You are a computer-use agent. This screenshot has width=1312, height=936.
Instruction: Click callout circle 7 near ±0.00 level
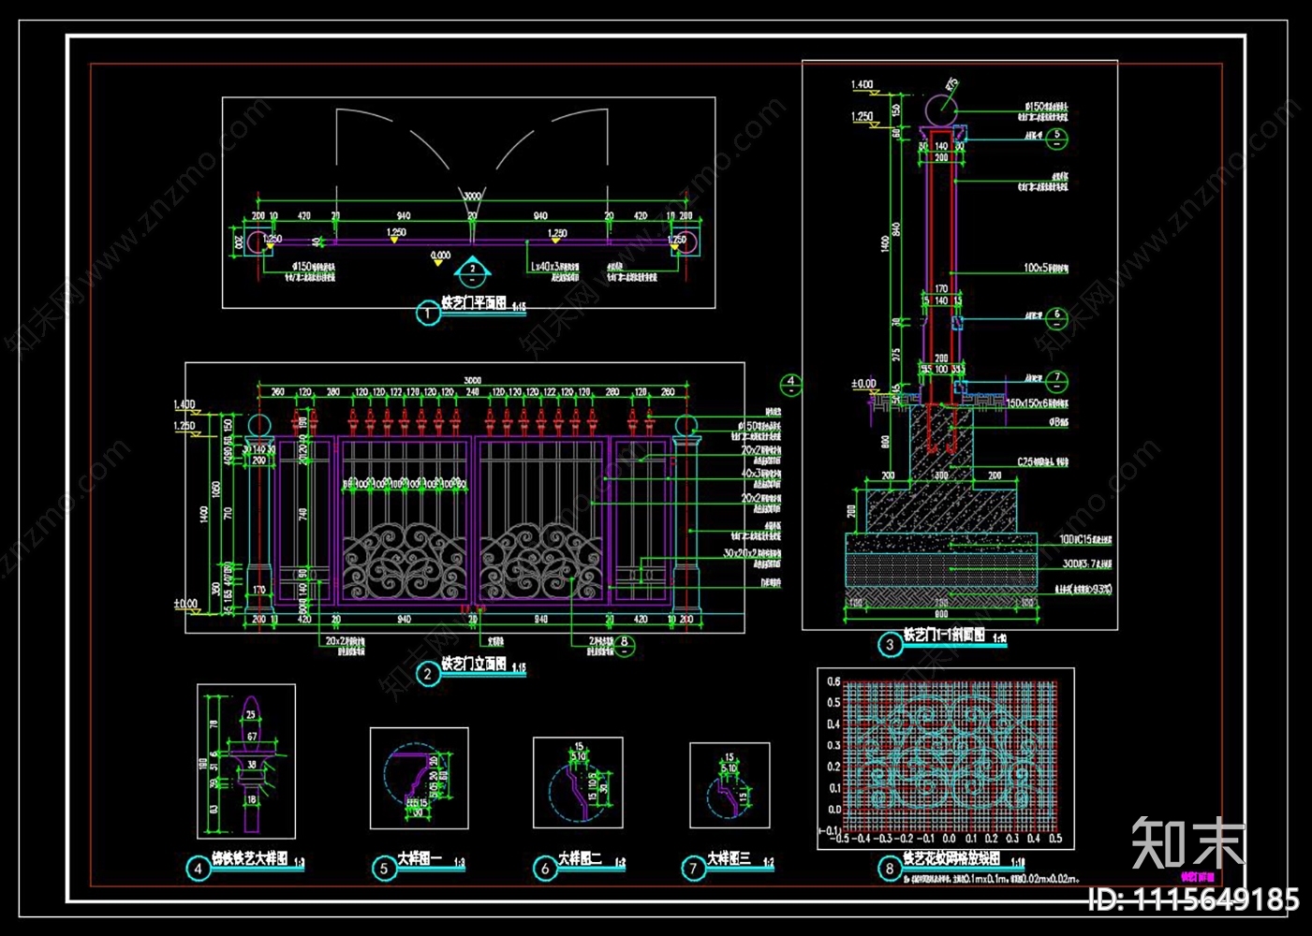pos(1057,380)
